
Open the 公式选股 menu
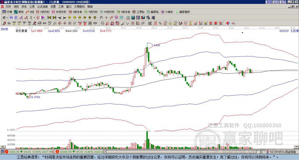[x=43, y=7]
